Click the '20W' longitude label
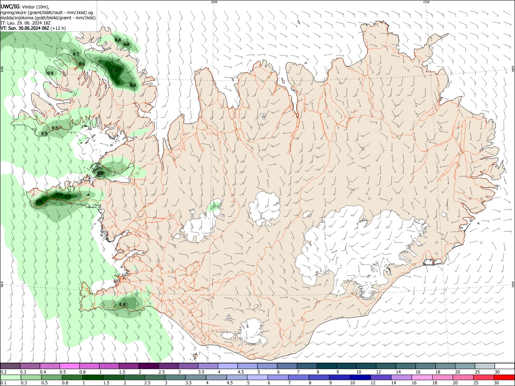 214,2
